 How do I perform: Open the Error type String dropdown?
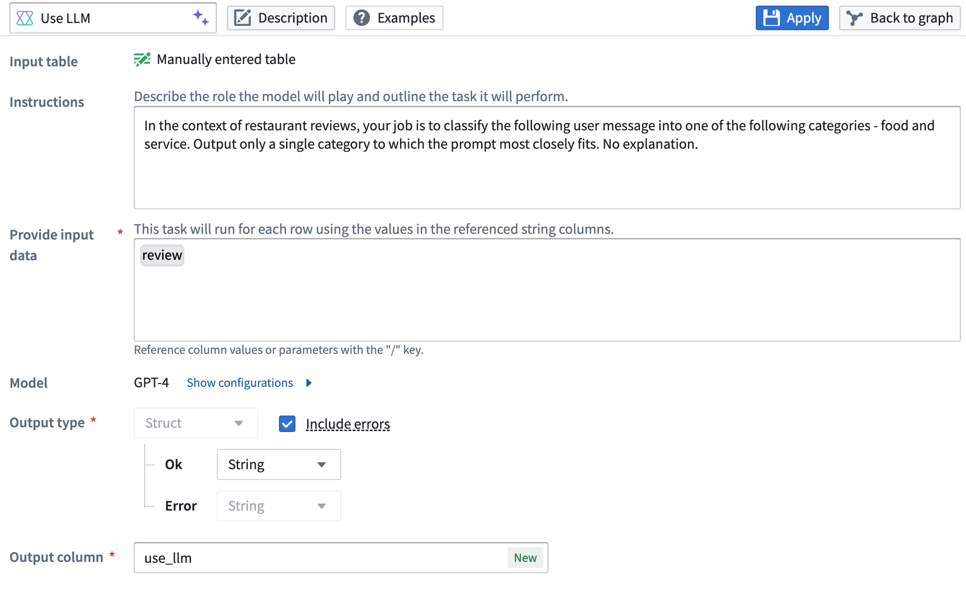point(278,506)
